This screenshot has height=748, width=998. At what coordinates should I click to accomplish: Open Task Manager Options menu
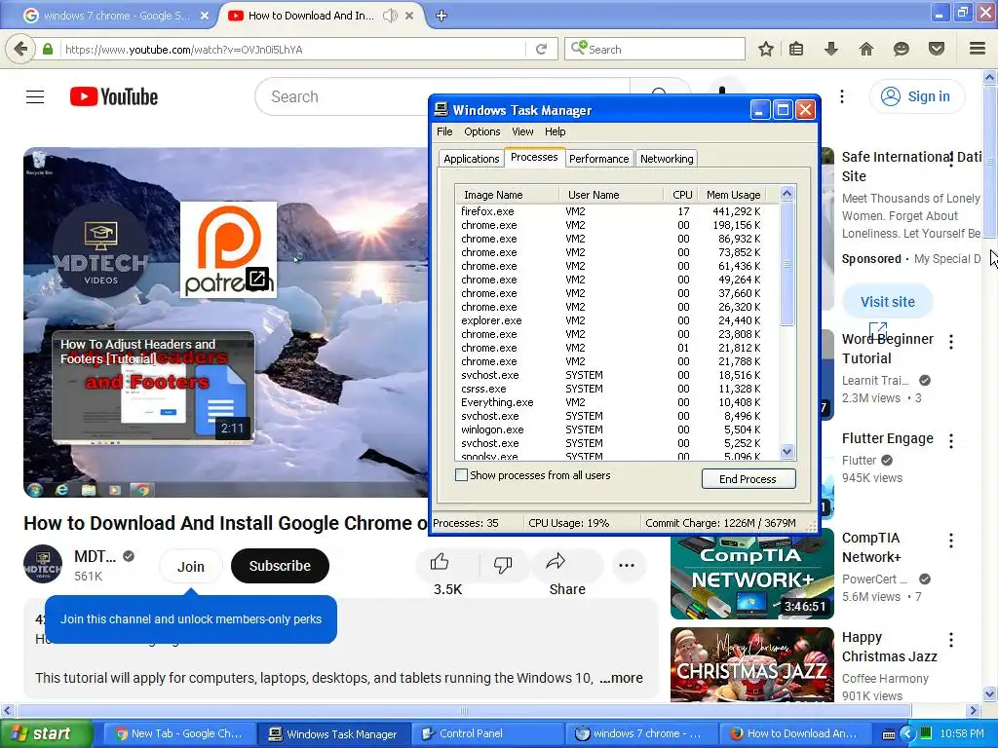481,131
